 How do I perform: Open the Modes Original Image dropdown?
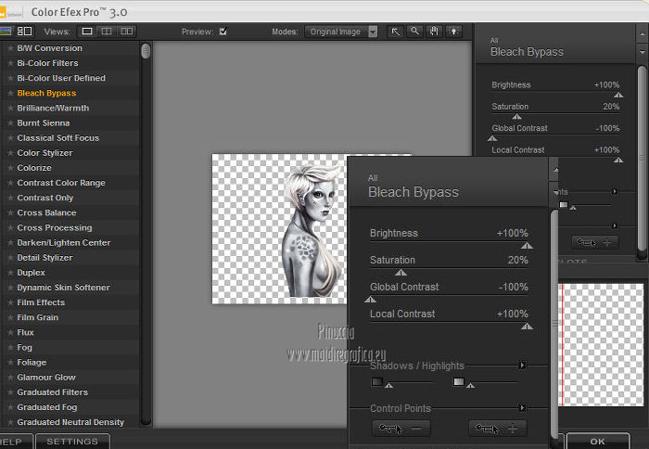341,32
